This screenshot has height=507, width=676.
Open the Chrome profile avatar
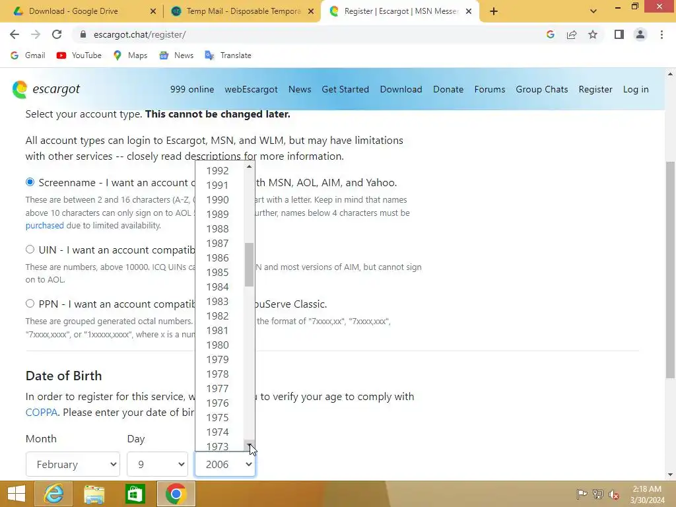[x=640, y=34]
